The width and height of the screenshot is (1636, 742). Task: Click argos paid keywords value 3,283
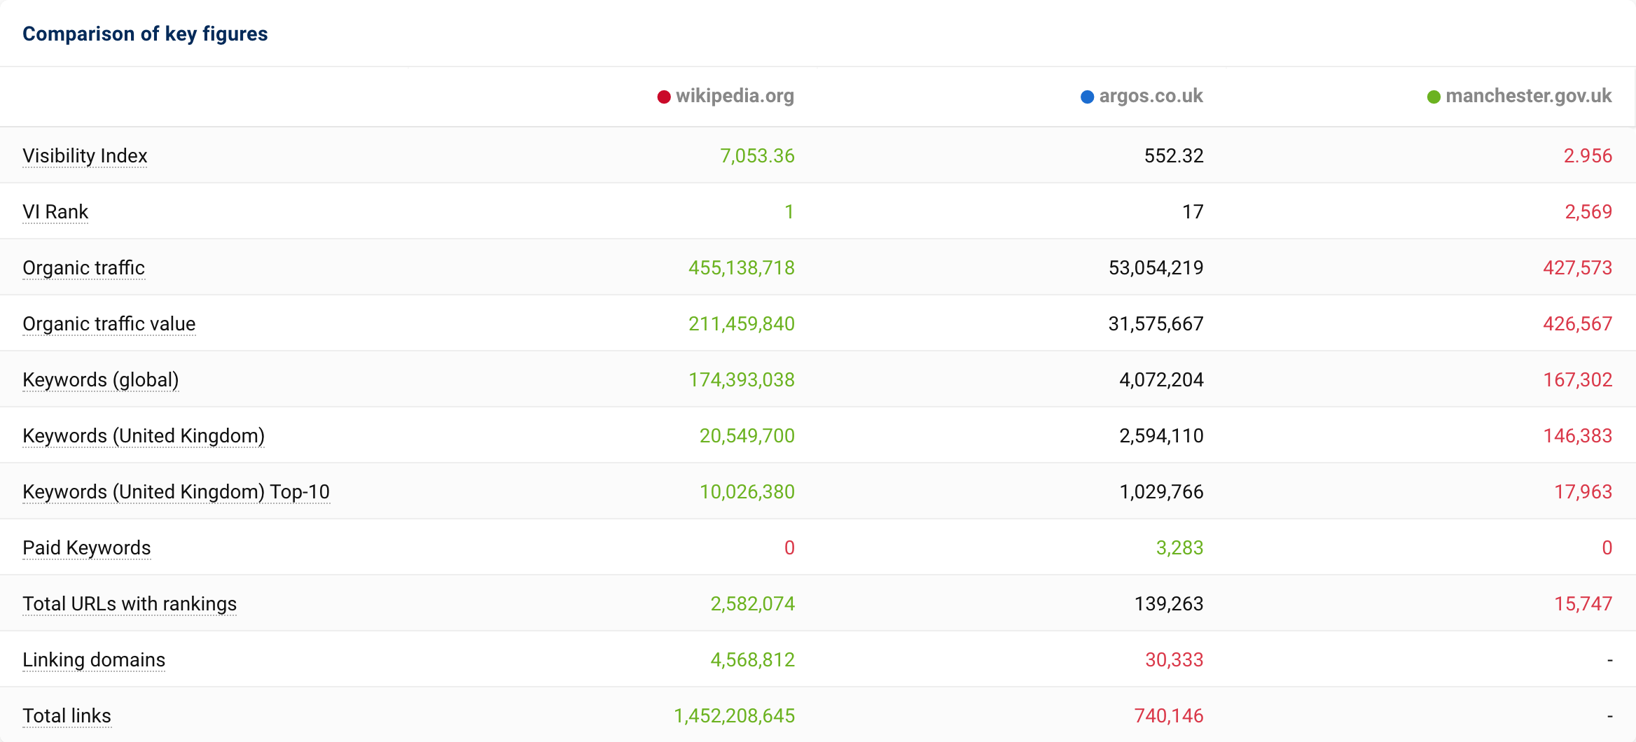click(x=1179, y=547)
